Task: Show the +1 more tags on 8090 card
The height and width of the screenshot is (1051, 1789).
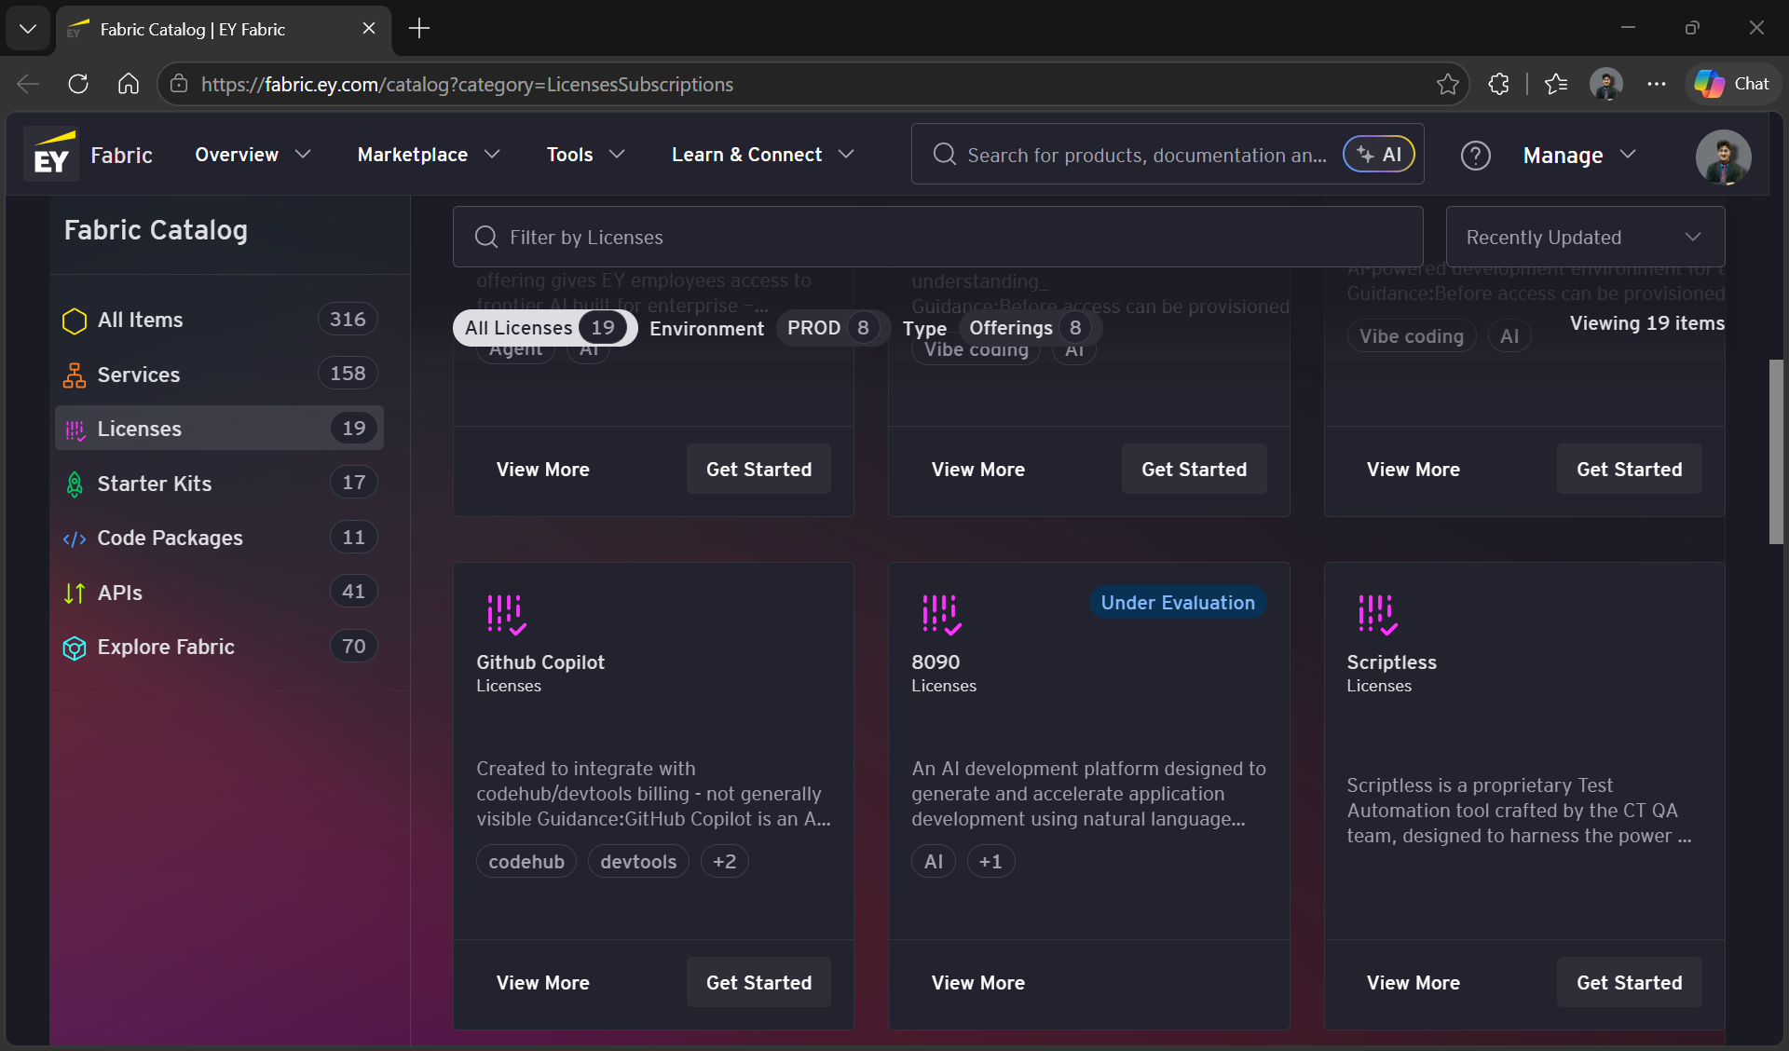Action: 990,862
